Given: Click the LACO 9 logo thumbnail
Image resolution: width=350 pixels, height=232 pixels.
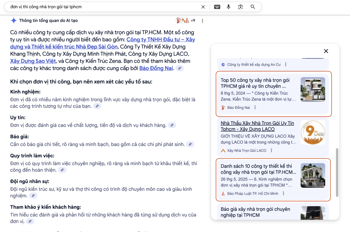Looking at the screenshot, I should (x=313, y=132).
